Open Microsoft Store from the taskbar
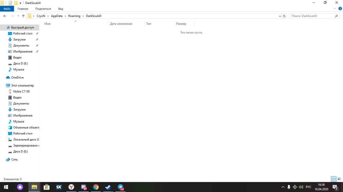 click(46, 187)
